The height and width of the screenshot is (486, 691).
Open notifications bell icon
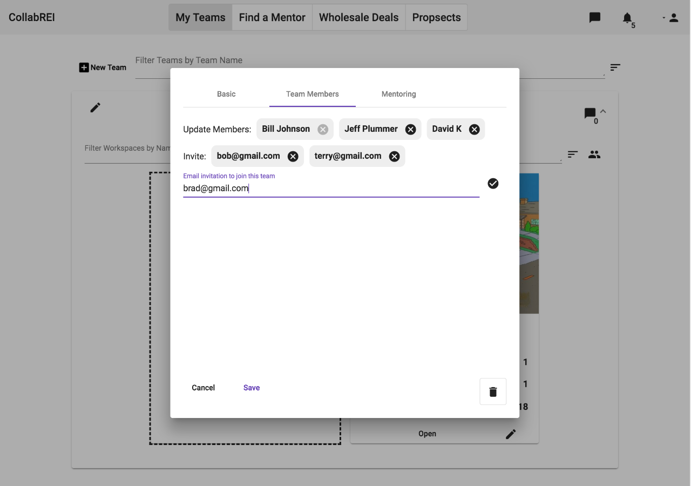pos(627,18)
